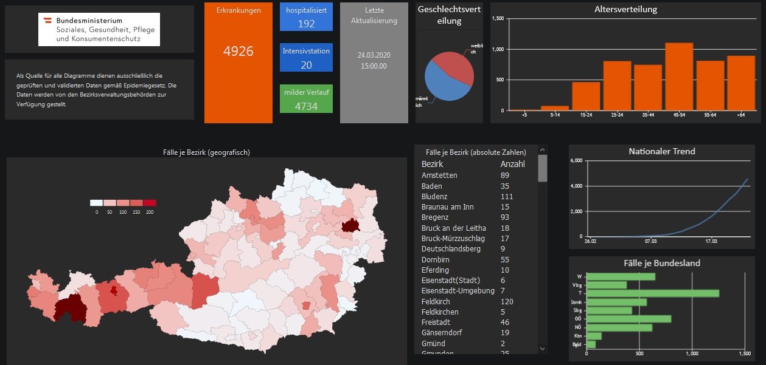Click the W (Wien) bar in Bundesland chart
Screen dimensions: 766x365
coord(621,276)
